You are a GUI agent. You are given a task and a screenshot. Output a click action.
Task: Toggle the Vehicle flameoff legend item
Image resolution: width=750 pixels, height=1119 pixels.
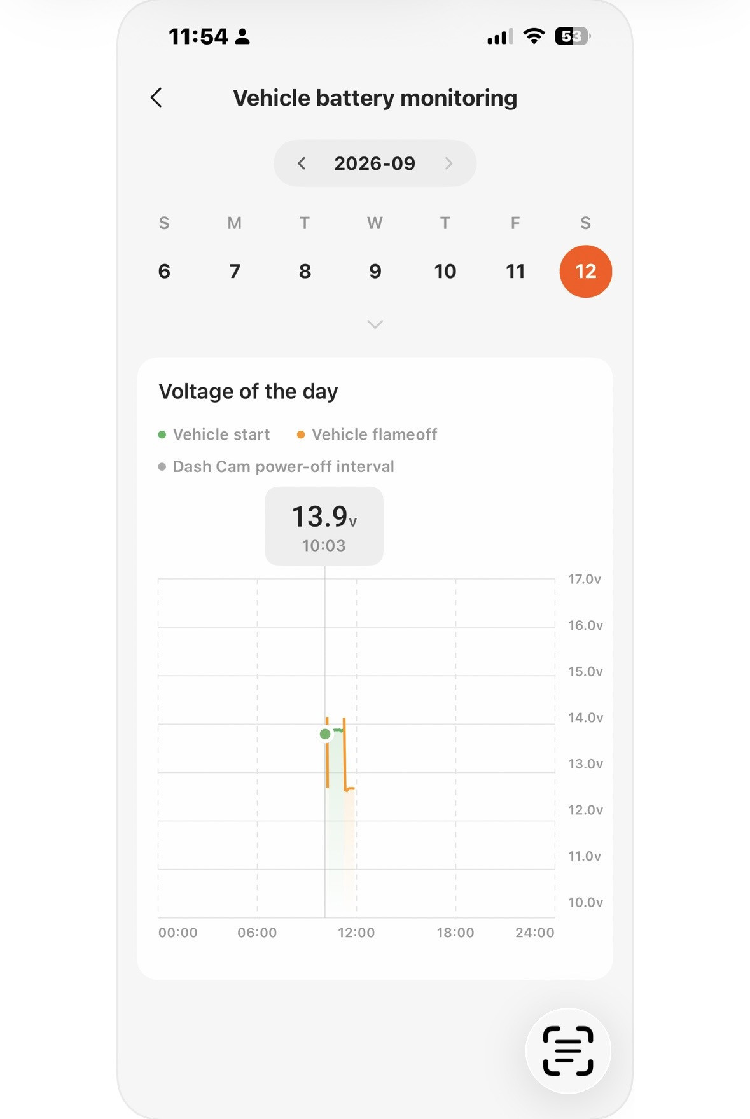coord(367,434)
